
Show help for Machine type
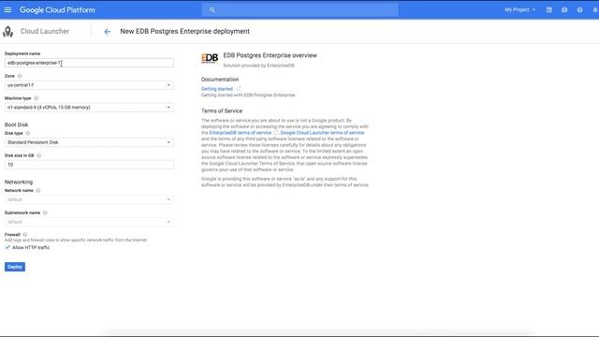point(37,98)
